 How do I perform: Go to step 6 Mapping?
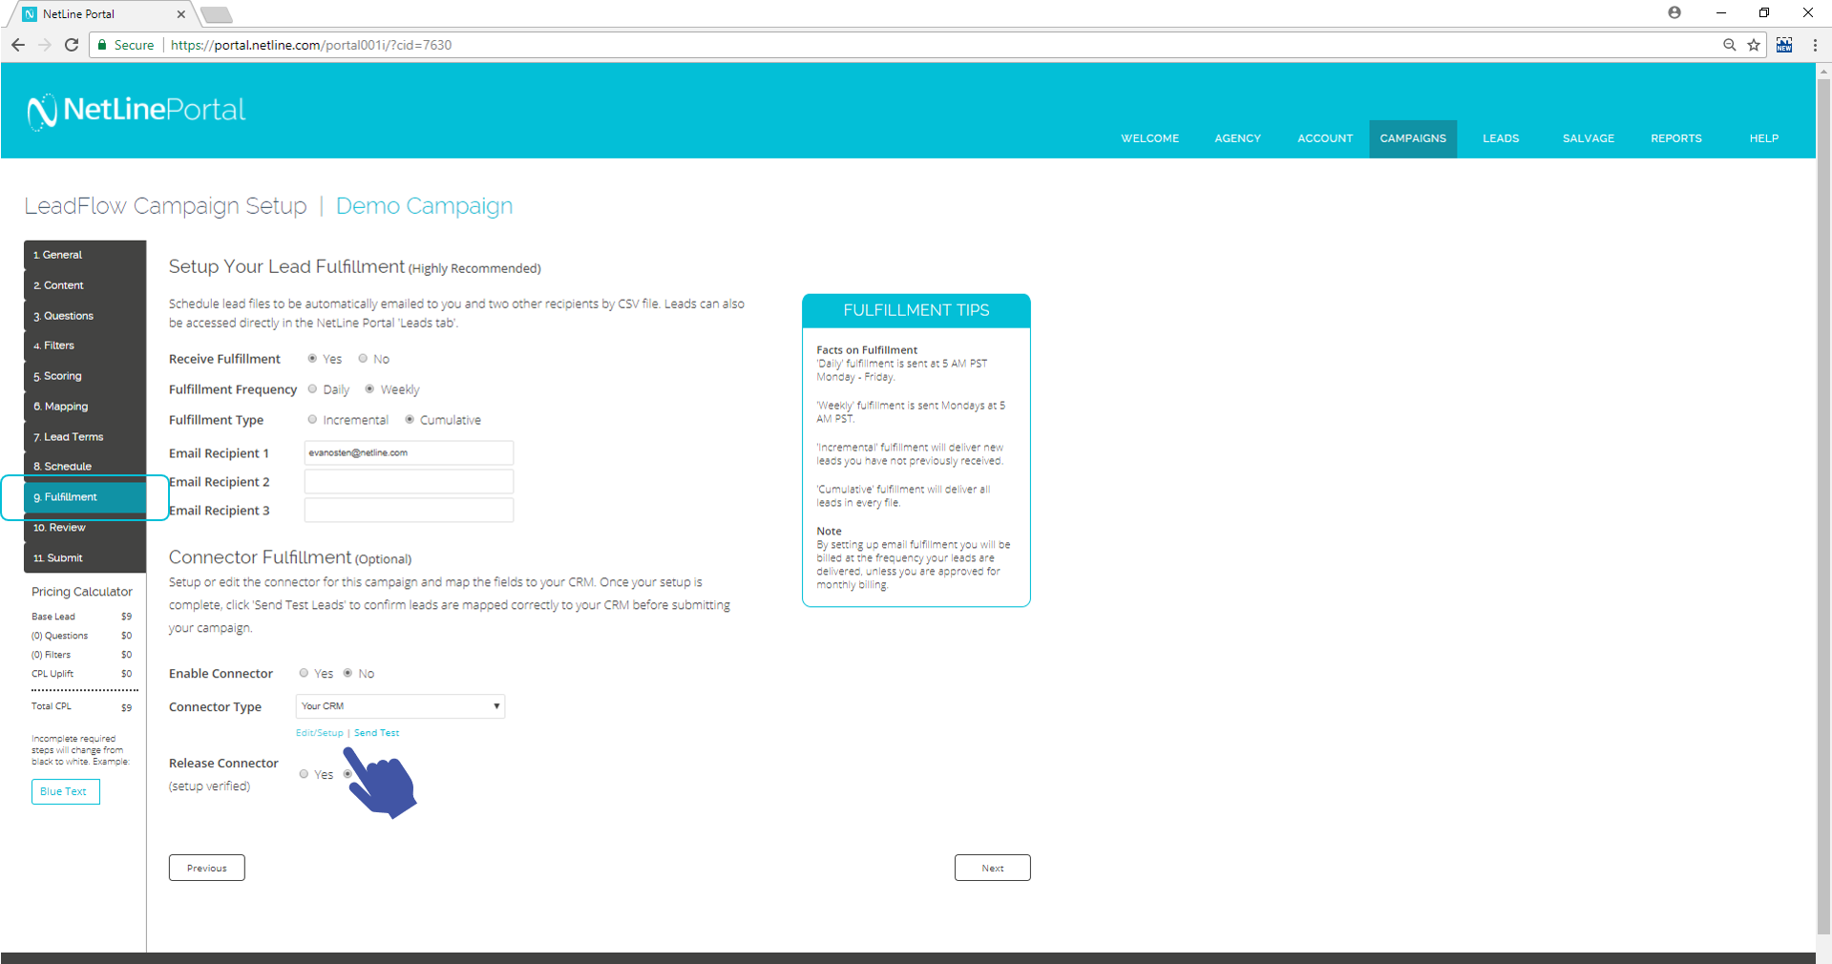(x=85, y=407)
